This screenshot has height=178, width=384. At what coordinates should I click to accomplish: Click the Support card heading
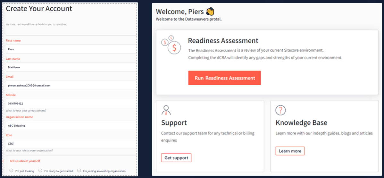coord(174,123)
